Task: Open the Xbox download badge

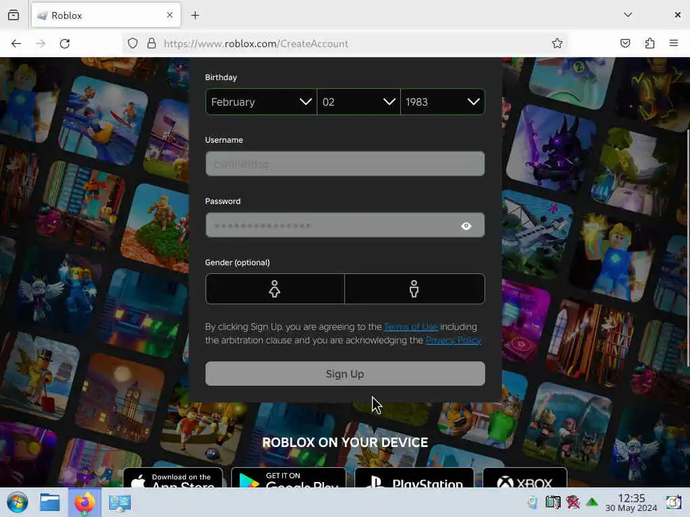Action: pyautogui.click(x=524, y=479)
